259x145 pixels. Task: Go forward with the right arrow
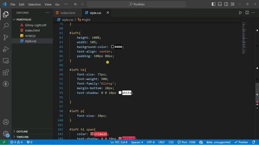(82, 4)
